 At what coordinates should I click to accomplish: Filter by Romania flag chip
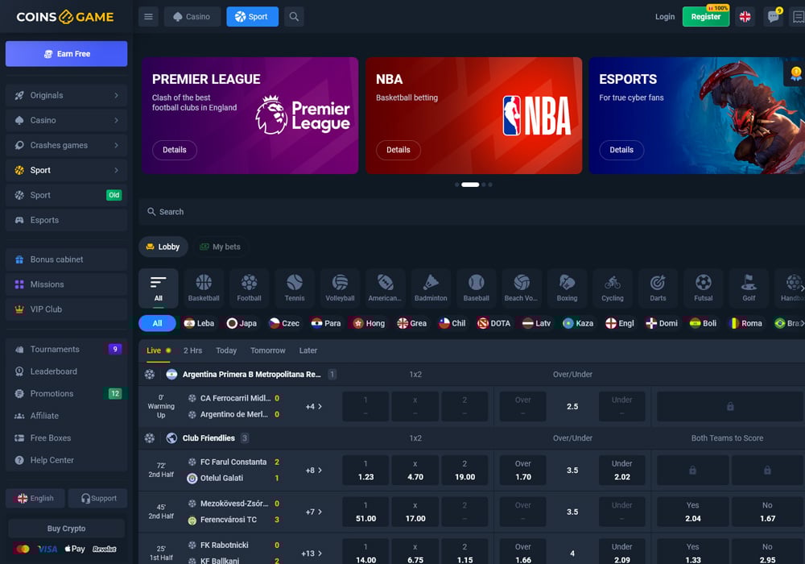746,323
